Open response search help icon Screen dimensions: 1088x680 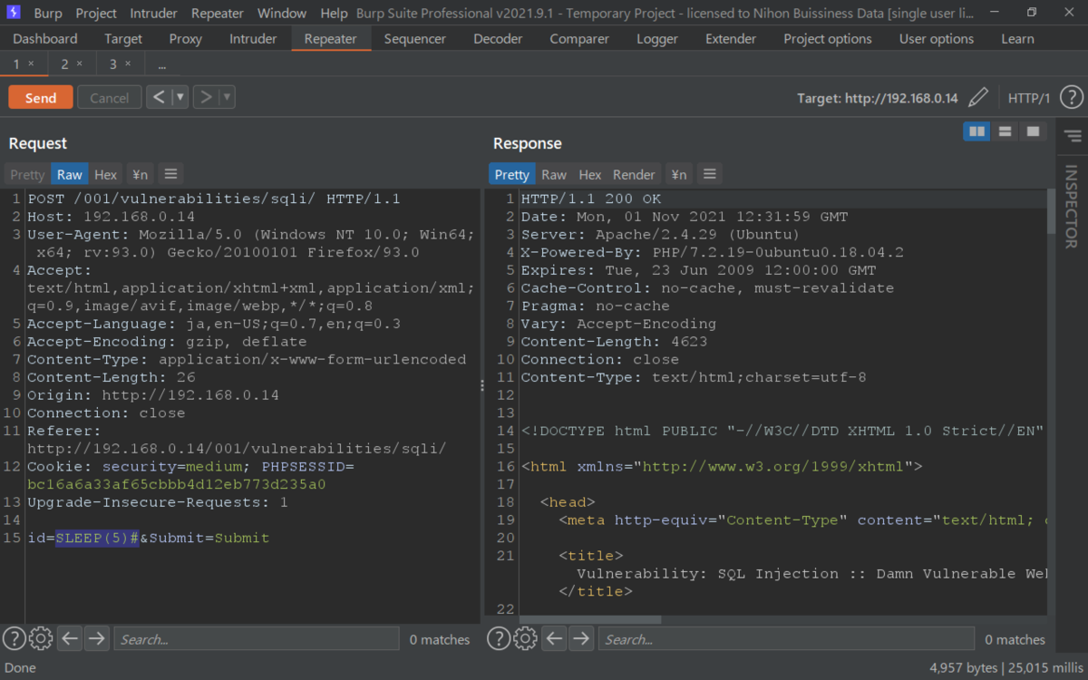[499, 638]
